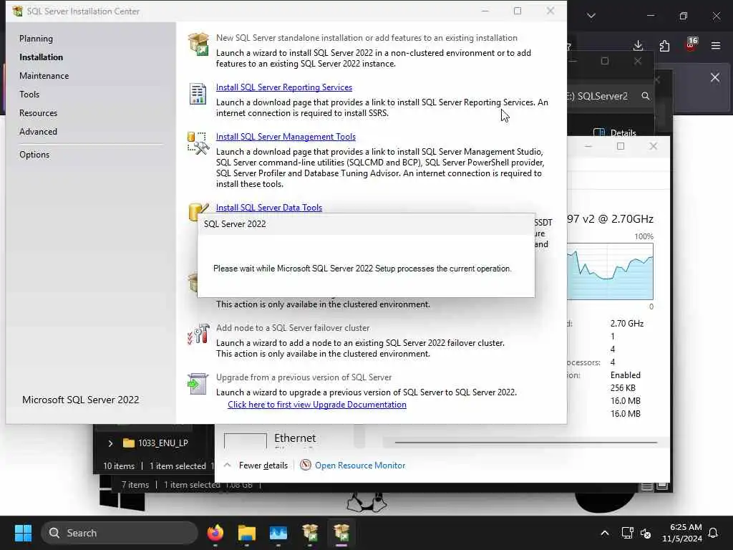This screenshot has width=733, height=550.
Task: Click the Reporting Services document icon
Action: [198, 94]
